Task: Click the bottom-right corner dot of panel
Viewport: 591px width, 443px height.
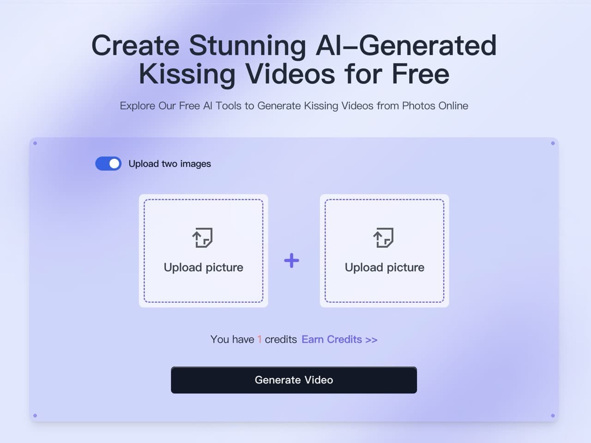Action: (553, 416)
